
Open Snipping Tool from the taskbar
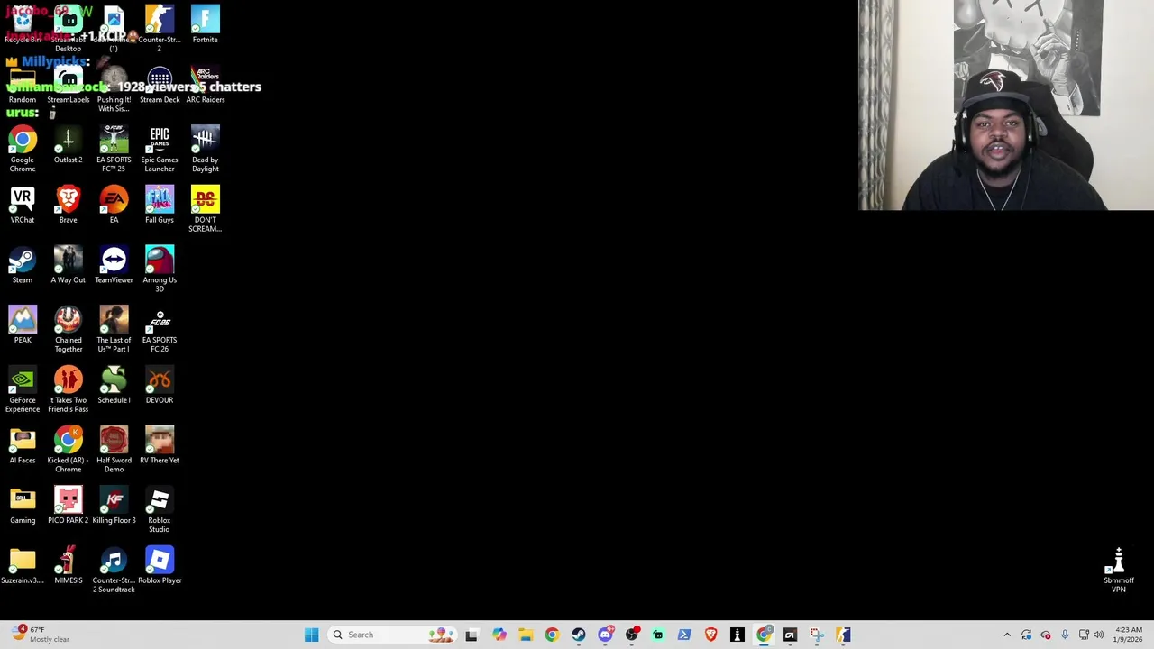[817, 635]
